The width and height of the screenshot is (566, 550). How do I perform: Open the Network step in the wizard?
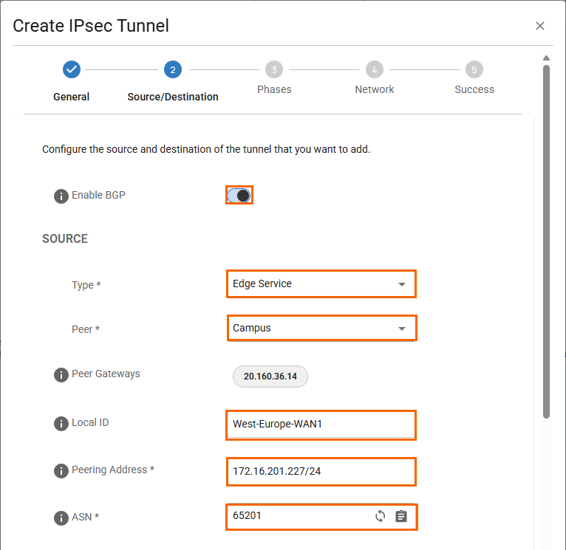click(x=375, y=69)
